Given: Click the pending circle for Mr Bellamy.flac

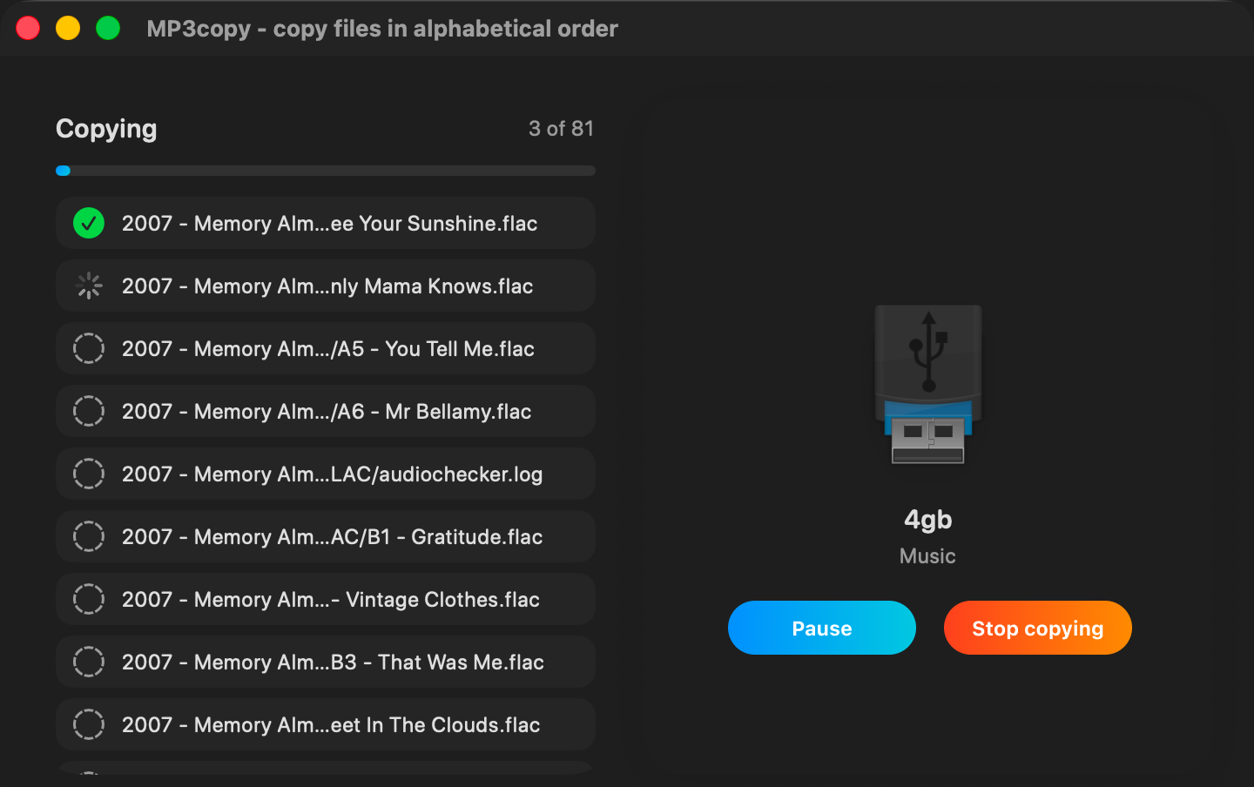Looking at the screenshot, I should pyautogui.click(x=89, y=411).
